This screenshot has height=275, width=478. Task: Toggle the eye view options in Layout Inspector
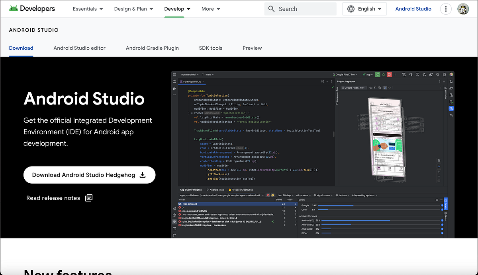coord(371,88)
